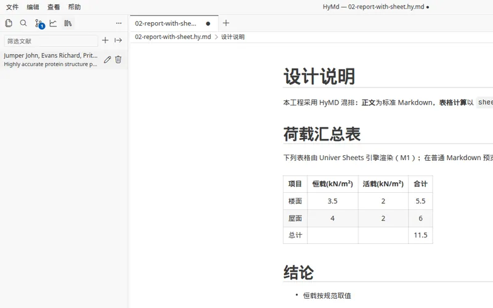Open the 查看 menu
Screen dimensions: 493x308
pyautogui.click(x=54, y=7)
